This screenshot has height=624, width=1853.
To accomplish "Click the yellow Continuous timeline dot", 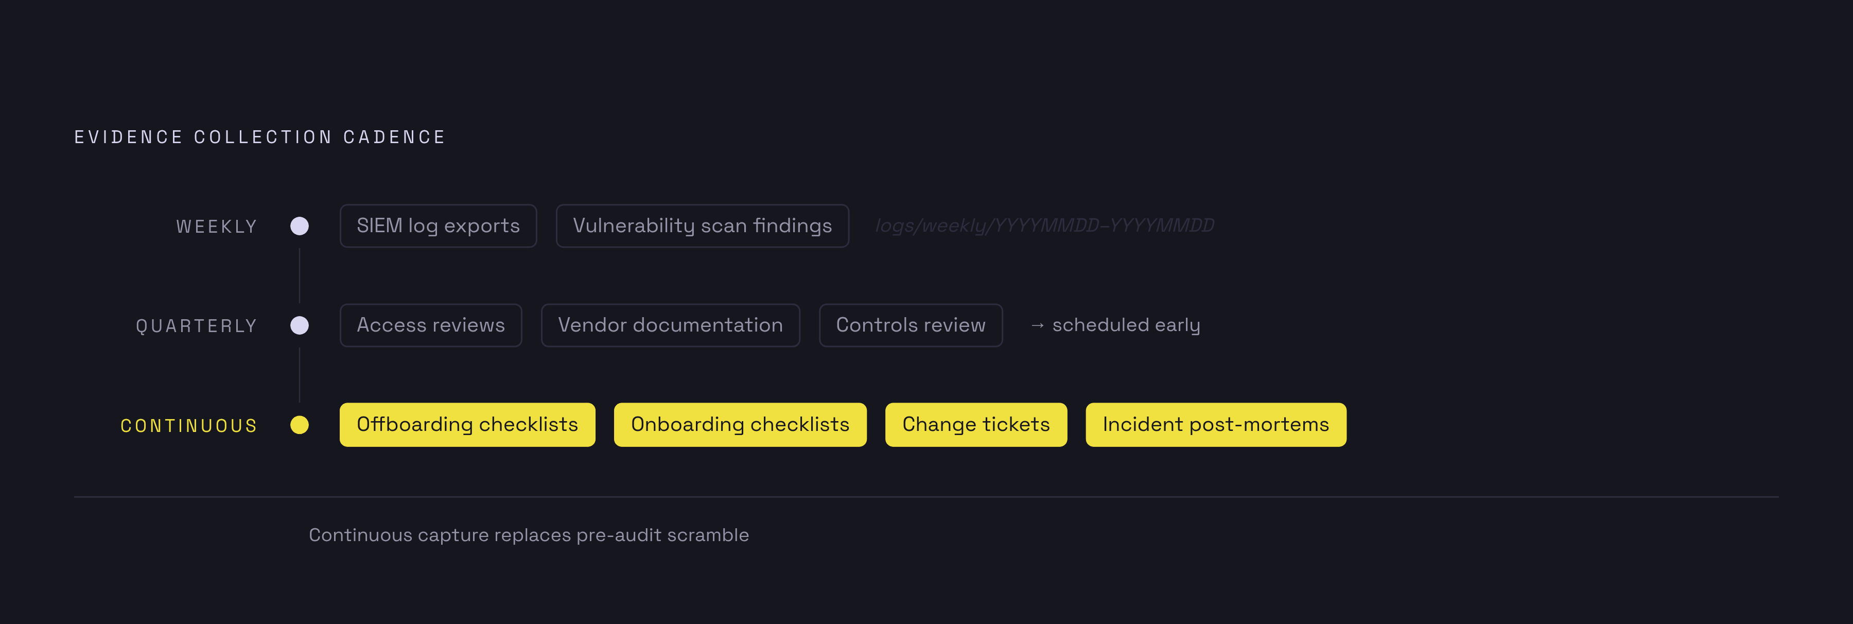I will (x=299, y=425).
